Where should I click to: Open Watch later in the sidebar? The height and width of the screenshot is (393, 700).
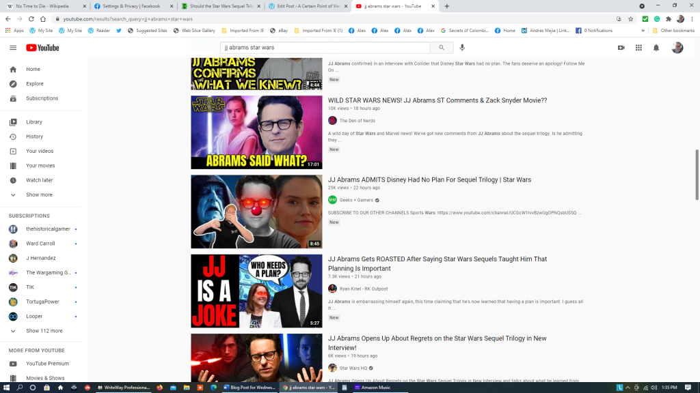(x=39, y=180)
